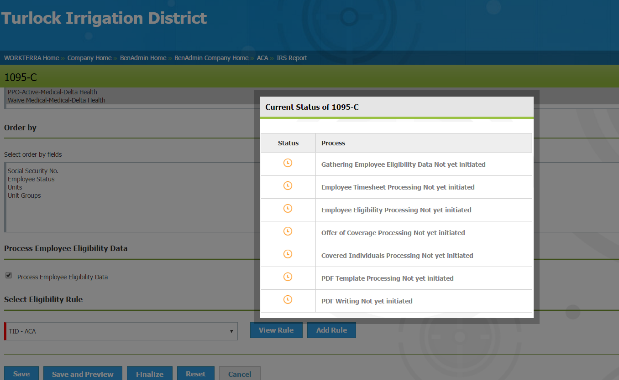Image resolution: width=619 pixels, height=380 pixels.
Task: Click Employee Eligibility Processing Not yet initiated text
Action: coord(396,210)
